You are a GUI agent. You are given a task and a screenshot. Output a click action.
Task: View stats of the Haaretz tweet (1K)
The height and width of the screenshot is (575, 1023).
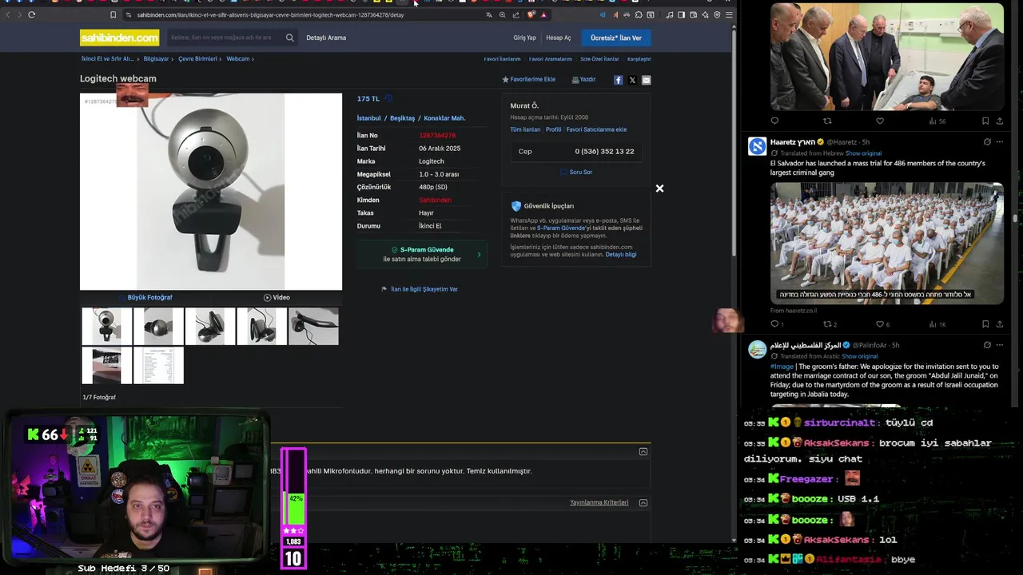point(937,324)
